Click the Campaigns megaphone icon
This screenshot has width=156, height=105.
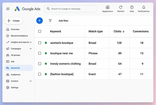pos(8,49)
